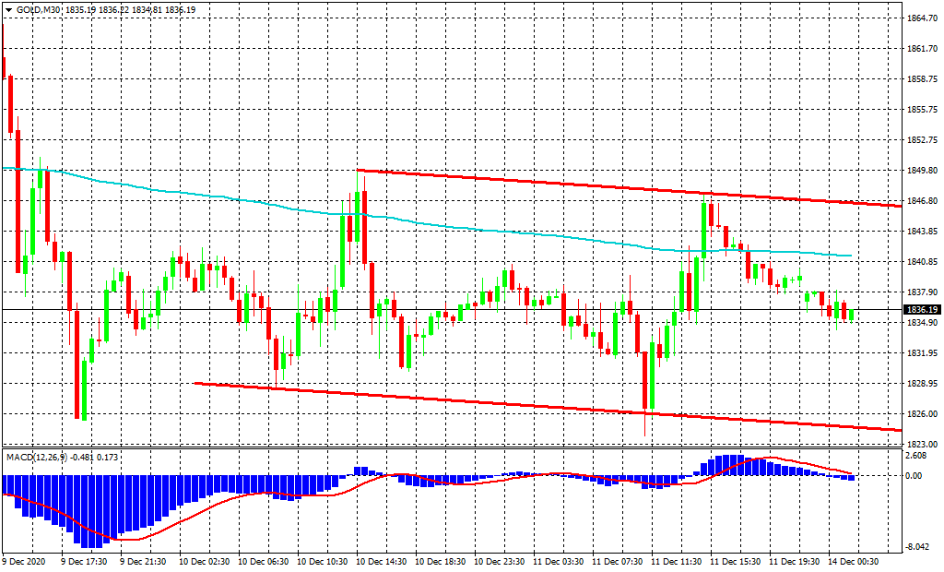Click the MACD scale value 2.608
The image size is (944, 572).
917,456
